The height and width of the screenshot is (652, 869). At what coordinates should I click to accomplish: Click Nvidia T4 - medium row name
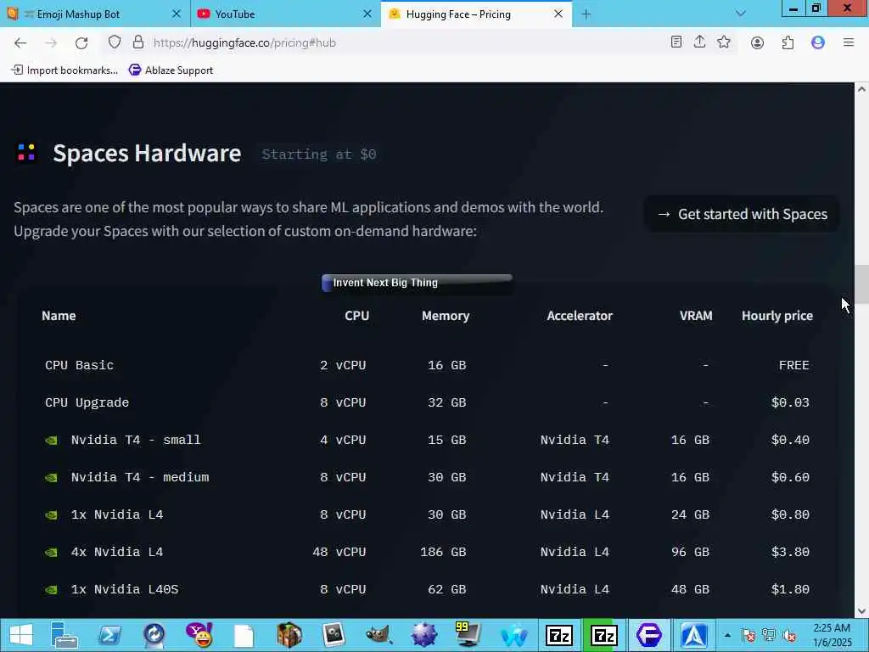pyautogui.click(x=140, y=477)
